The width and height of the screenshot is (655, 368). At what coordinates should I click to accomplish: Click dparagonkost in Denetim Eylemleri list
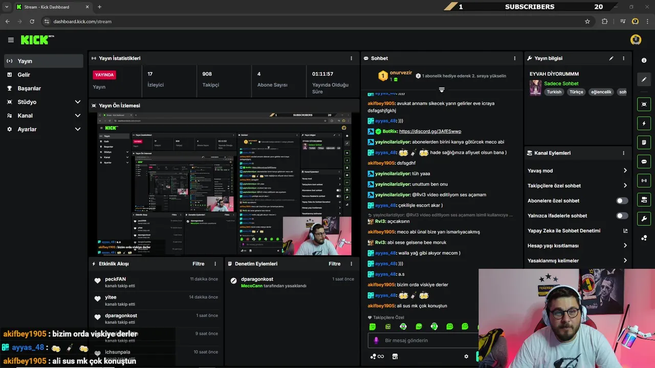click(x=257, y=279)
